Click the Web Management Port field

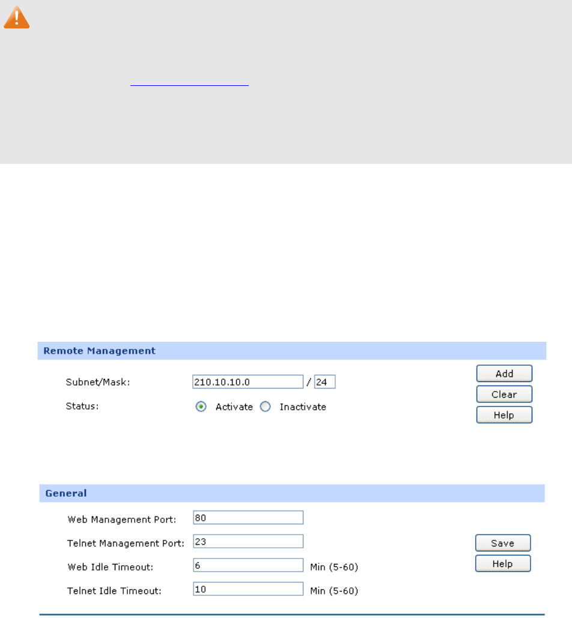248,518
